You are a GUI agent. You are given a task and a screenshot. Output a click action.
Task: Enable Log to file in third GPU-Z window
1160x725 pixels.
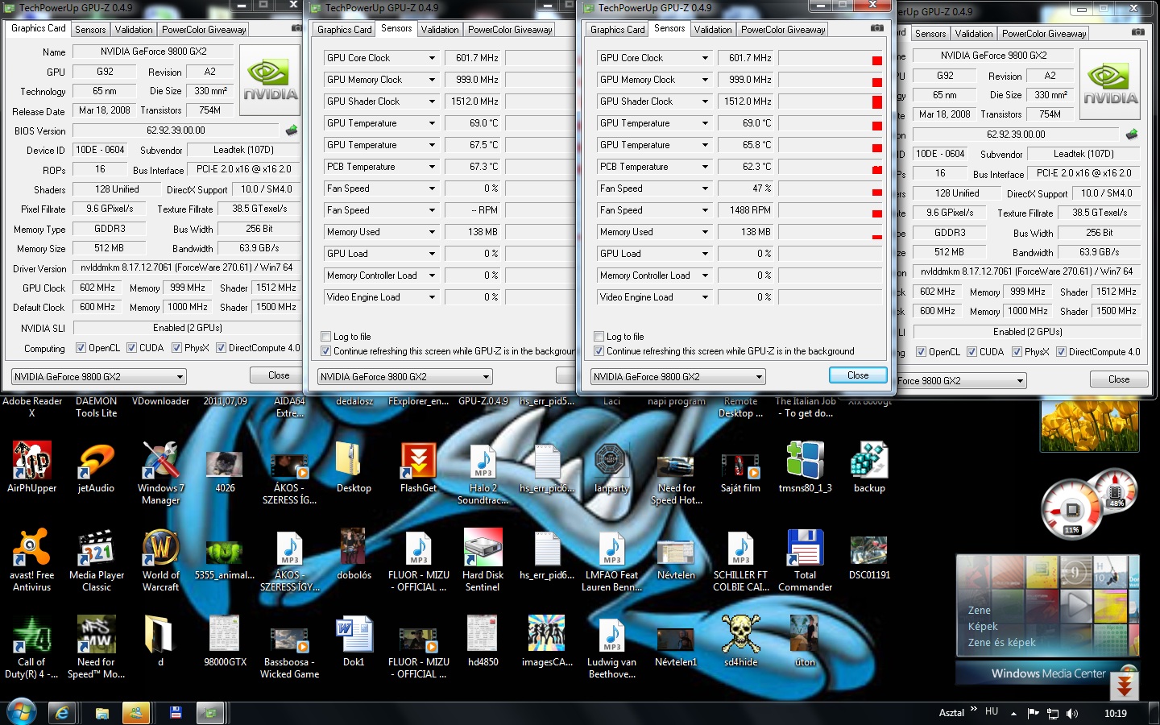[x=599, y=337]
